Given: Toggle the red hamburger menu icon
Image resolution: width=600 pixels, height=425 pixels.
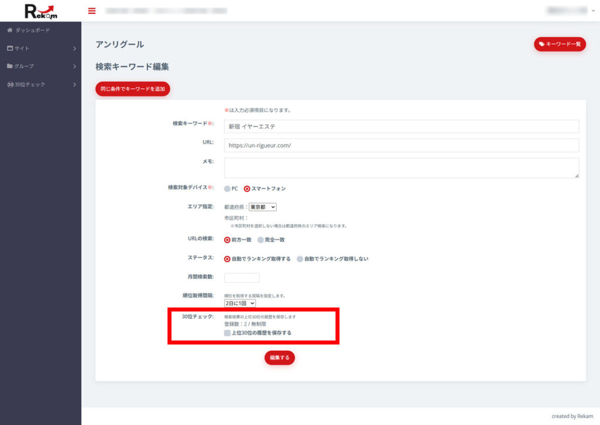Looking at the screenshot, I should click(91, 11).
